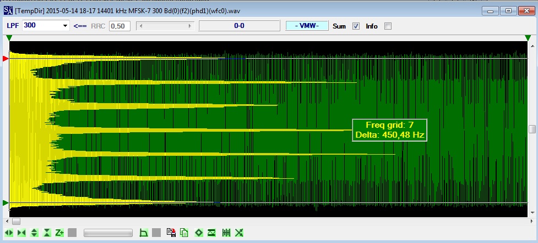Click the <== apply arrow button
This screenshot has height=243, width=538.
(x=80, y=26)
